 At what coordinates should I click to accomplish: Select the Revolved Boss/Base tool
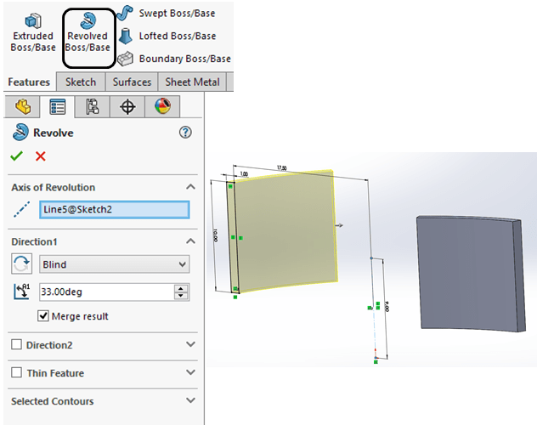click(88, 34)
